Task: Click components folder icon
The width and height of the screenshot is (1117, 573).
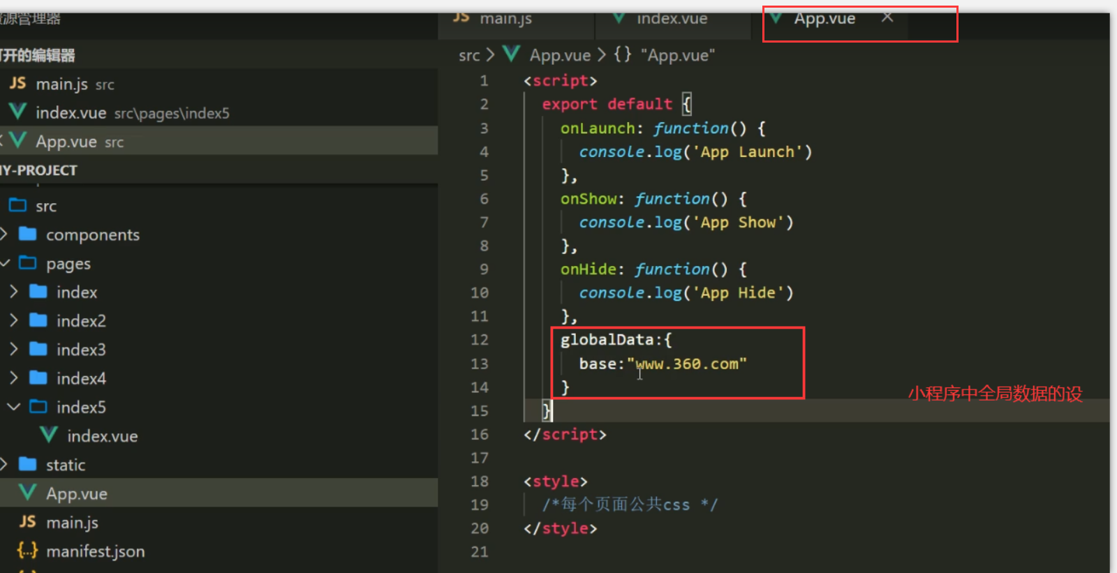Action: coord(28,234)
